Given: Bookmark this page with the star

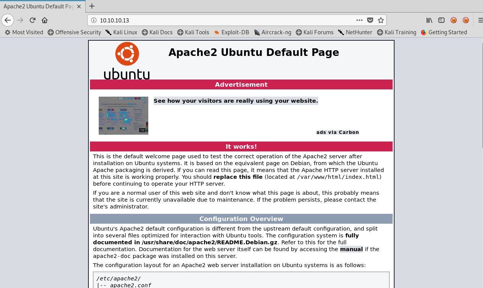Looking at the screenshot, I should point(380,20).
